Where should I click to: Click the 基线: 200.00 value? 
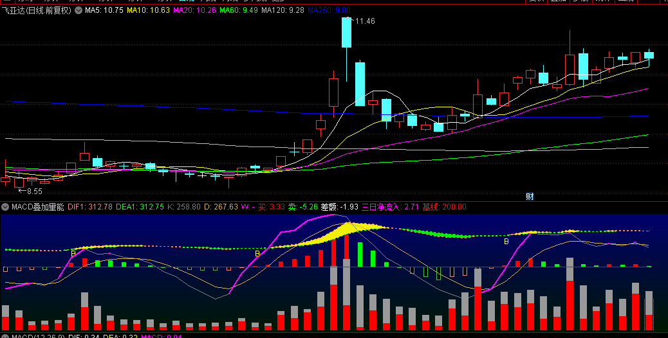[x=444, y=207]
